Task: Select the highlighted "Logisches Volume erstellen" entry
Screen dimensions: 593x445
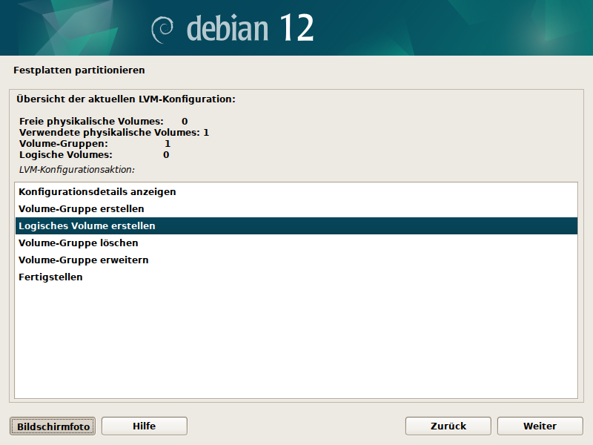Action: point(87,225)
